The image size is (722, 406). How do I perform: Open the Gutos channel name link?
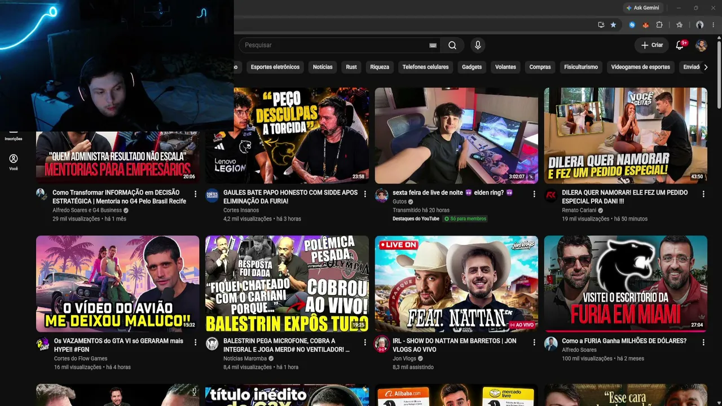click(399, 202)
